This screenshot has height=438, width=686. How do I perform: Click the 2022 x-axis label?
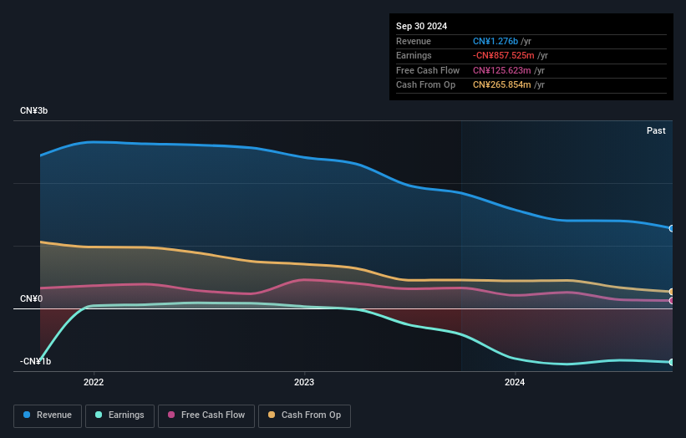pyautogui.click(x=94, y=382)
